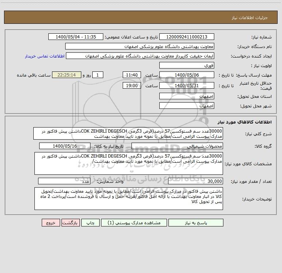
Task: Click the حداقل تاریخ اعتبار قیمت label
Action: point(256,86)
